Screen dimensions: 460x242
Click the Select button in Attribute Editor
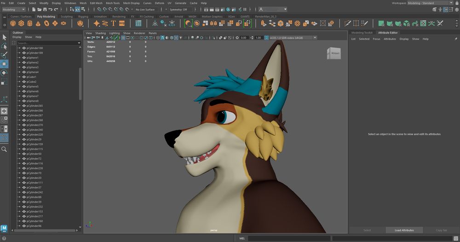[x=367, y=230]
